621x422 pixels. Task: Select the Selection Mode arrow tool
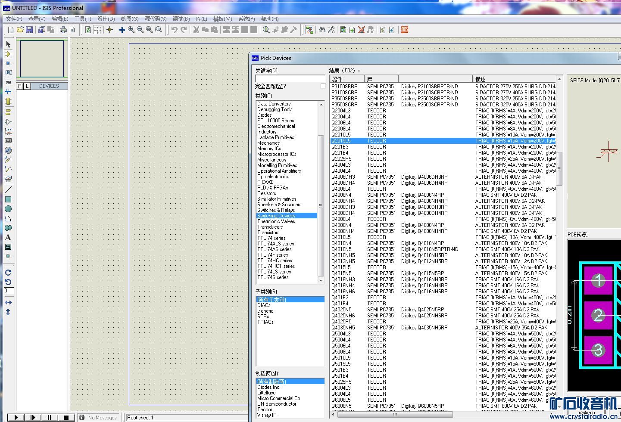click(x=8, y=44)
